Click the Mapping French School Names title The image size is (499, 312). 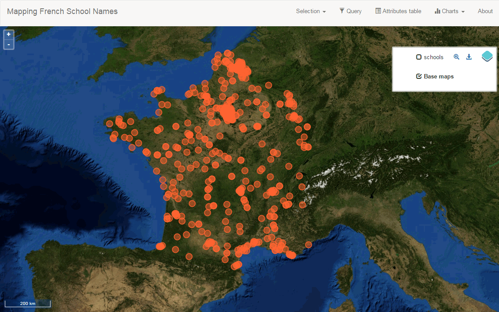pos(62,11)
